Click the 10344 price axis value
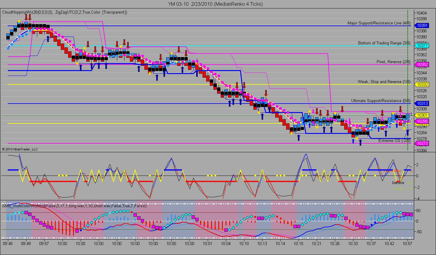Image resolution: width=436 pixels, height=255 pixels. pyautogui.click(x=421, y=73)
